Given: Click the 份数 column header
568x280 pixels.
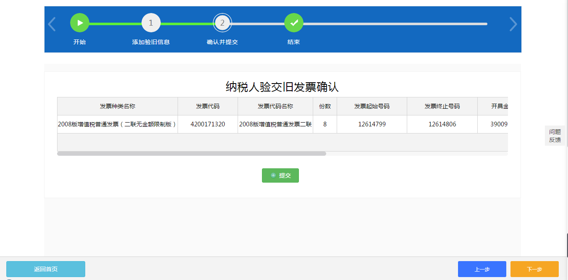Looking at the screenshot, I should coord(325,106).
